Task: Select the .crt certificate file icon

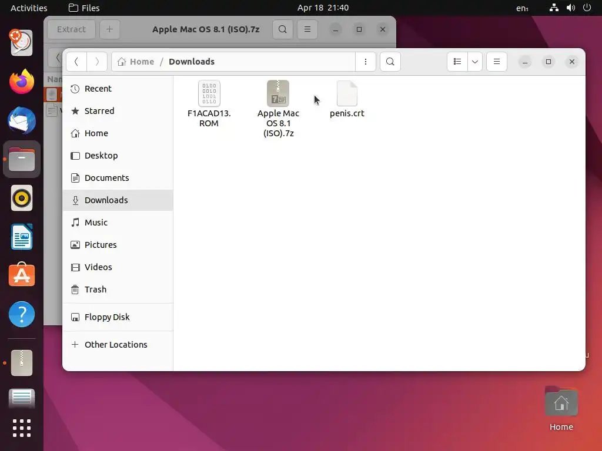Action: [347, 93]
